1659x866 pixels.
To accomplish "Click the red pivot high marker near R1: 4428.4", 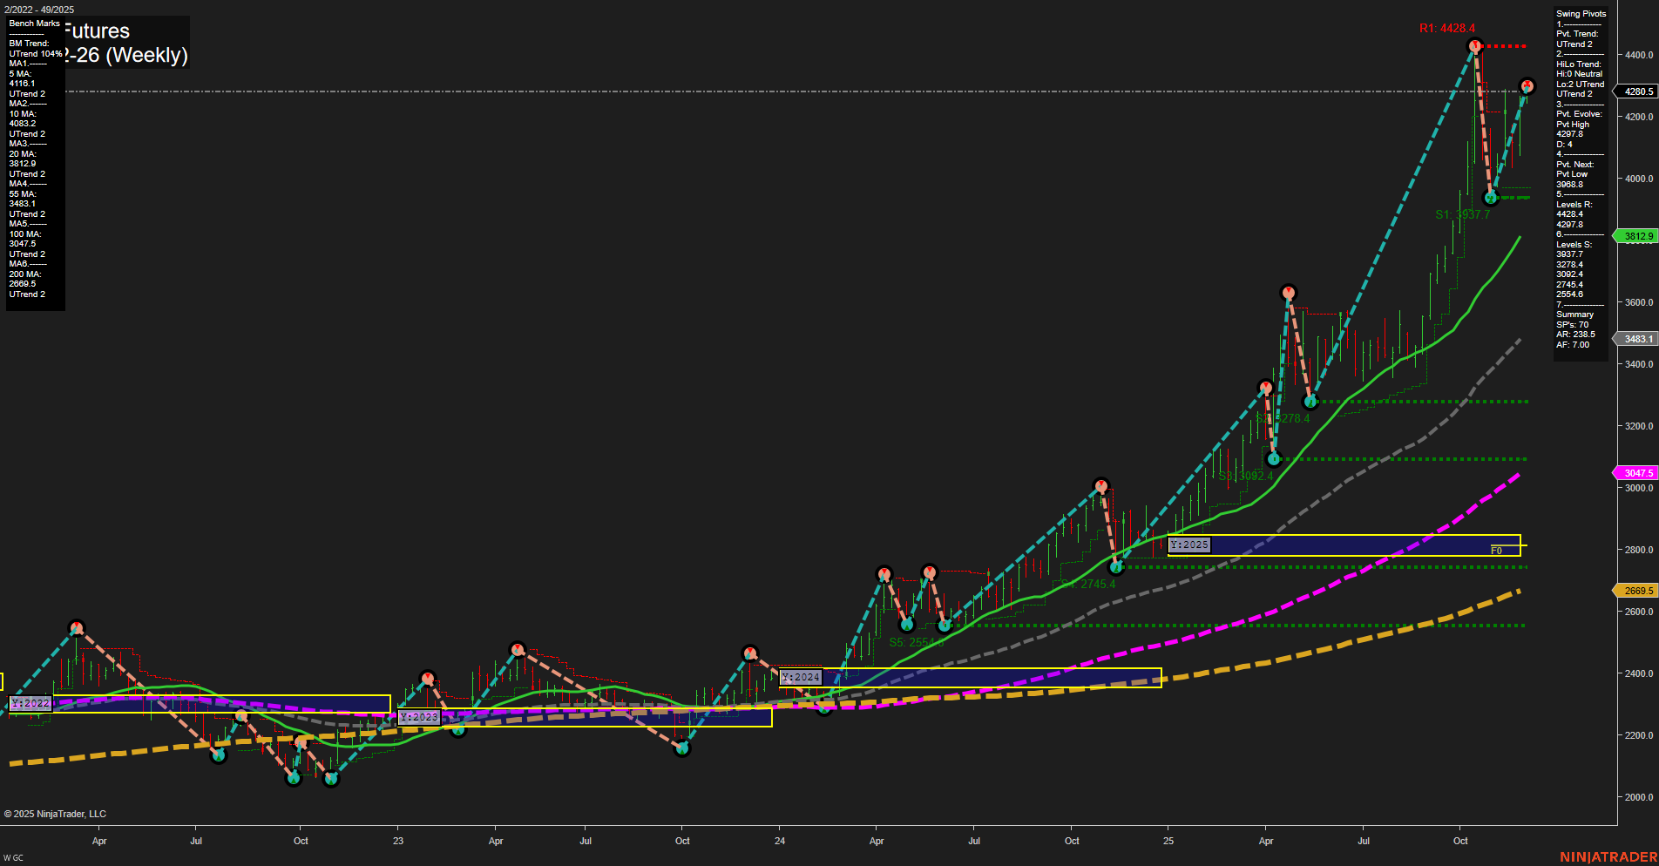I will (1474, 46).
